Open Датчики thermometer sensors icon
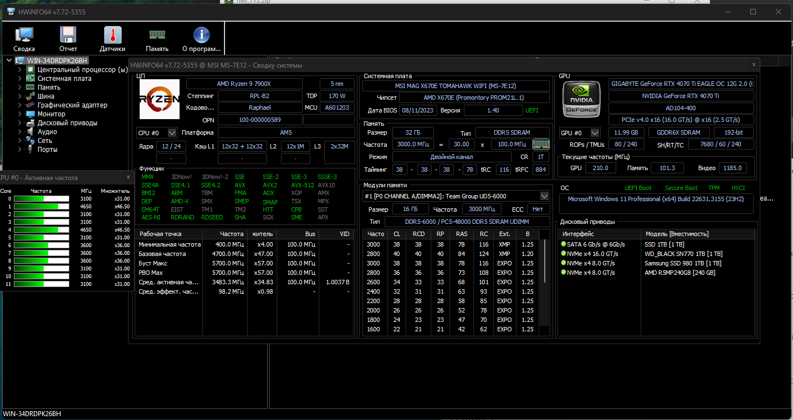The width and height of the screenshot is (793, 420). point(112,35)
